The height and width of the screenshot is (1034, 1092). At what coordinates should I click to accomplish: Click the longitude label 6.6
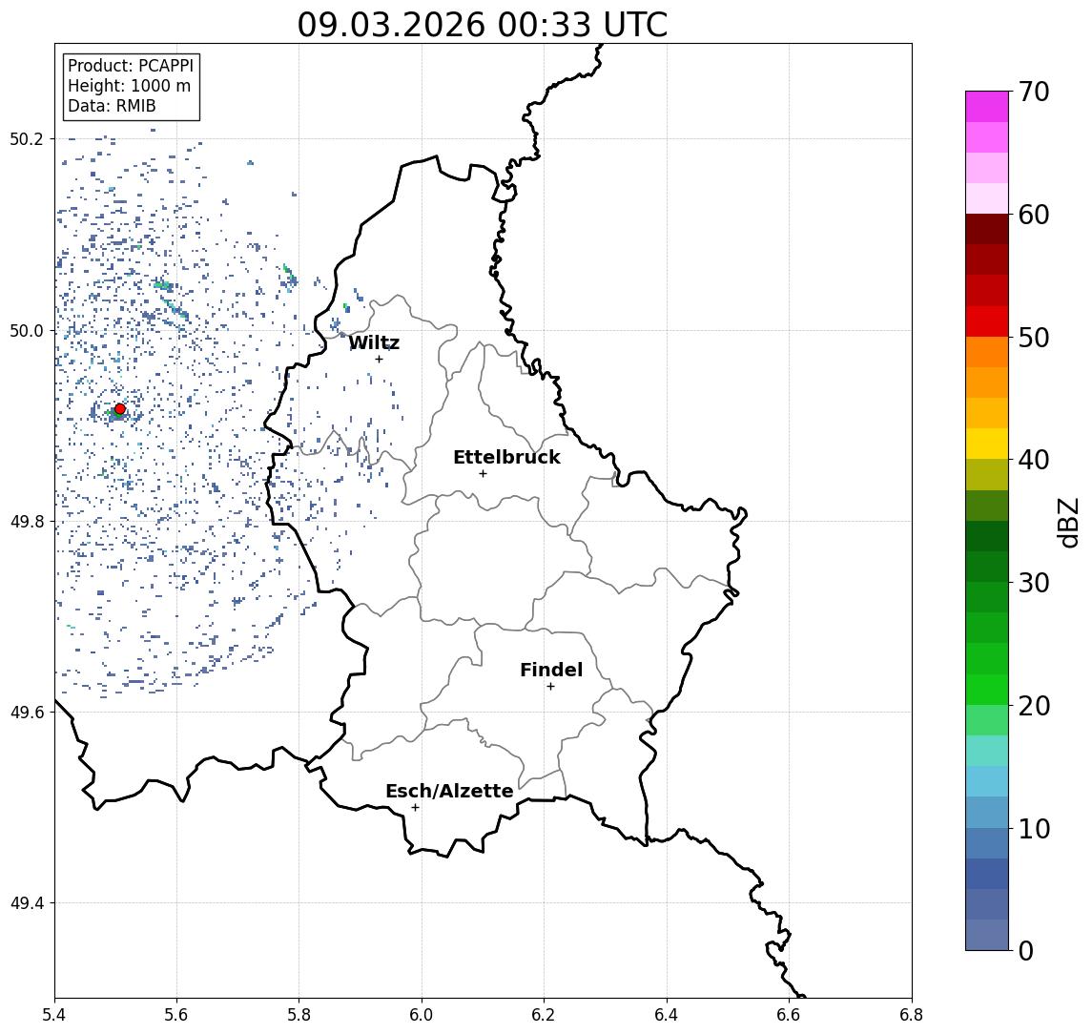point(789,1015)
